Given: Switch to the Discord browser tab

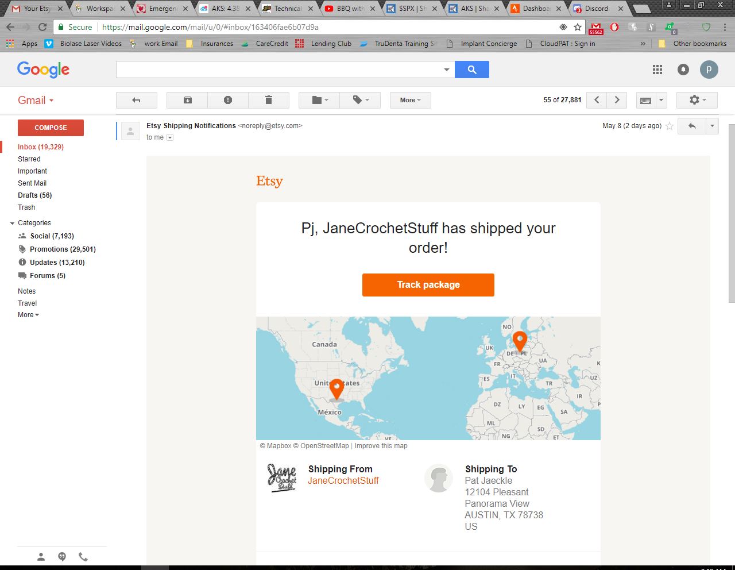Looking at the screenshot, I should pos(596,9).
